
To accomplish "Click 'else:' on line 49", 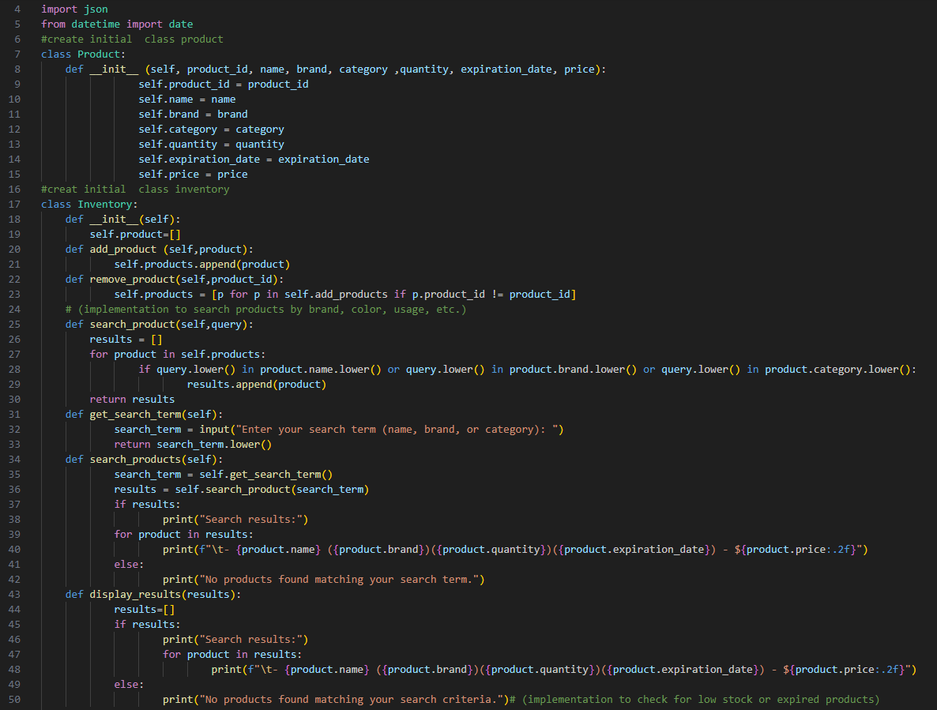I will 129,684.
